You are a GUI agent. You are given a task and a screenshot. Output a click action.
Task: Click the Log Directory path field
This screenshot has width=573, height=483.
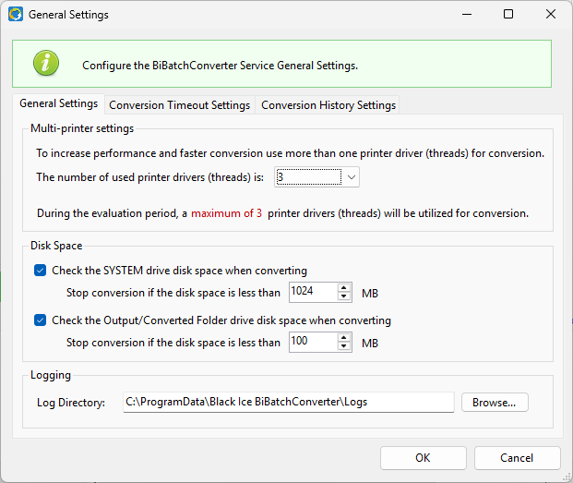(289, 403)
